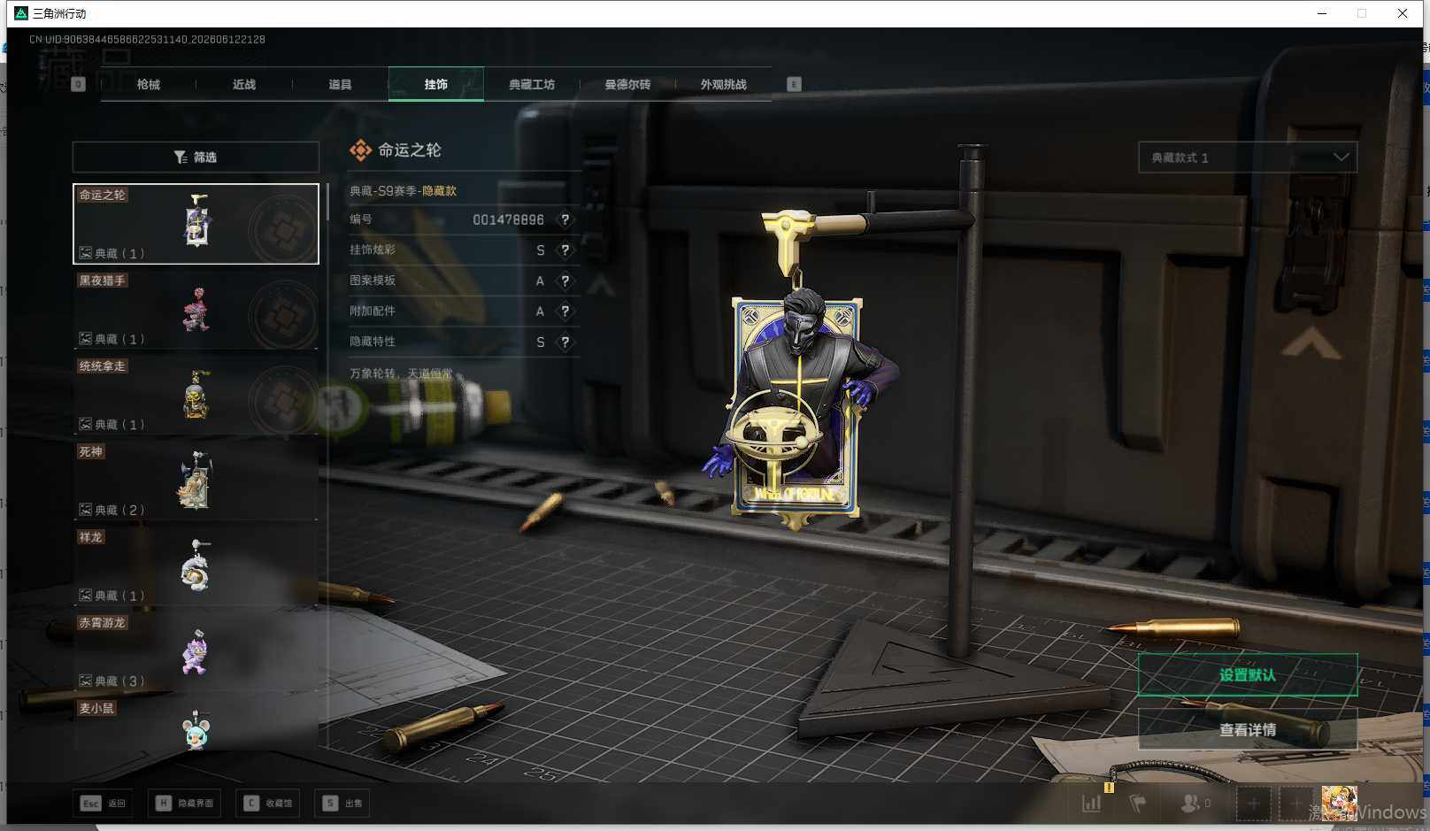Click the 典藏 (3) label under 赤霄游龙
The image size is (1430, 831).
click(120, 681)
